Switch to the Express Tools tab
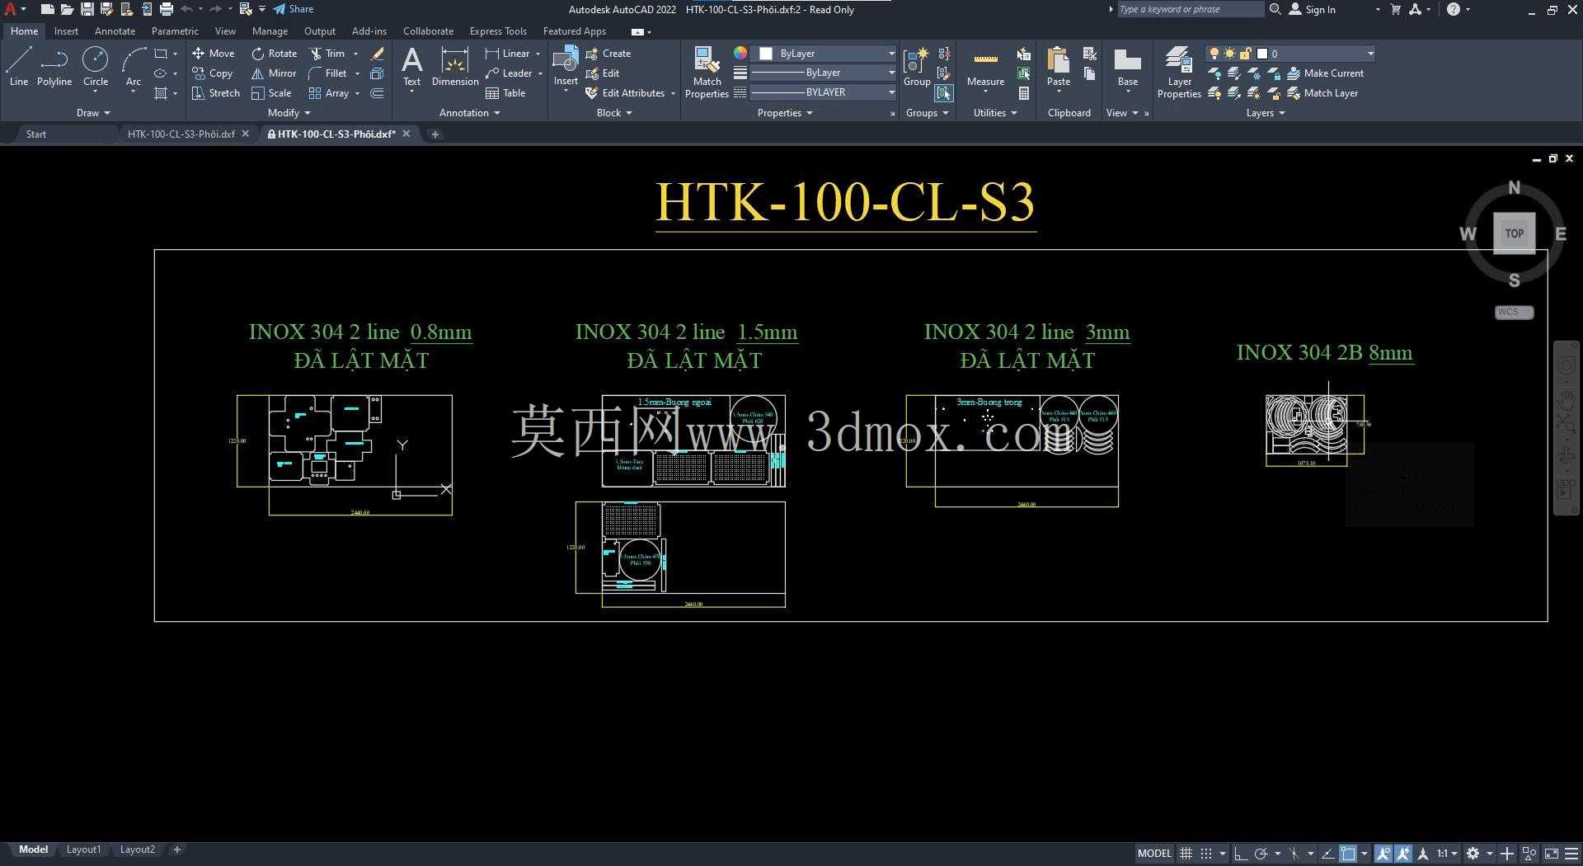This screenshot has height=866, width=1583. (x=498, y=31)
